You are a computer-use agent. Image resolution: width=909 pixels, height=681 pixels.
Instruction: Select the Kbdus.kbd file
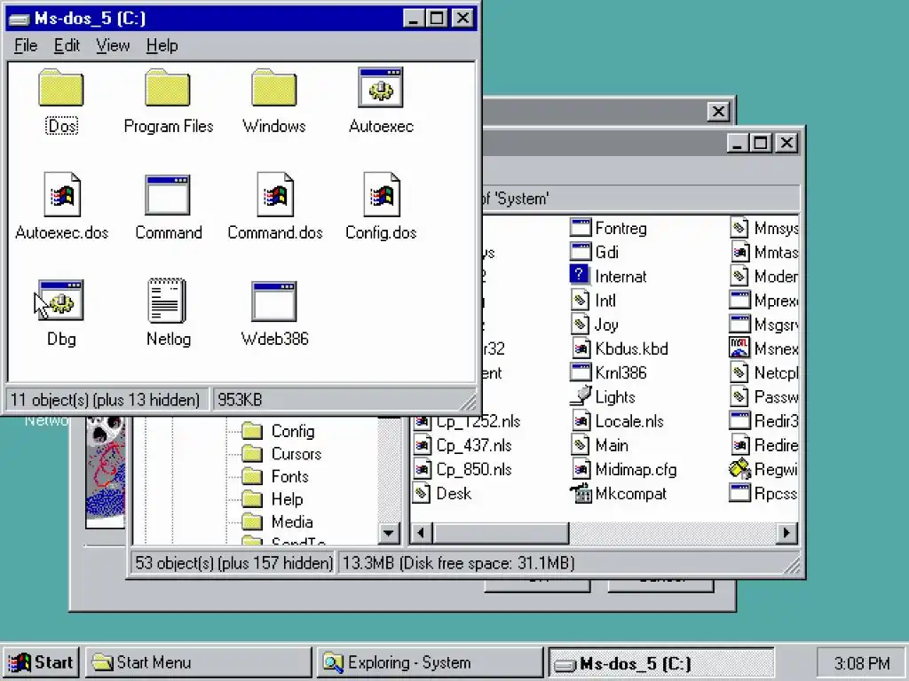click(620, 348)
